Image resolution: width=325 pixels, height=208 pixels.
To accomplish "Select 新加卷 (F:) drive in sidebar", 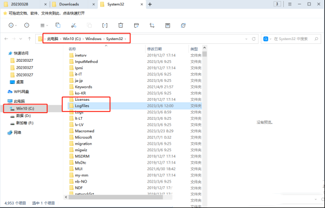I will 25,123.
